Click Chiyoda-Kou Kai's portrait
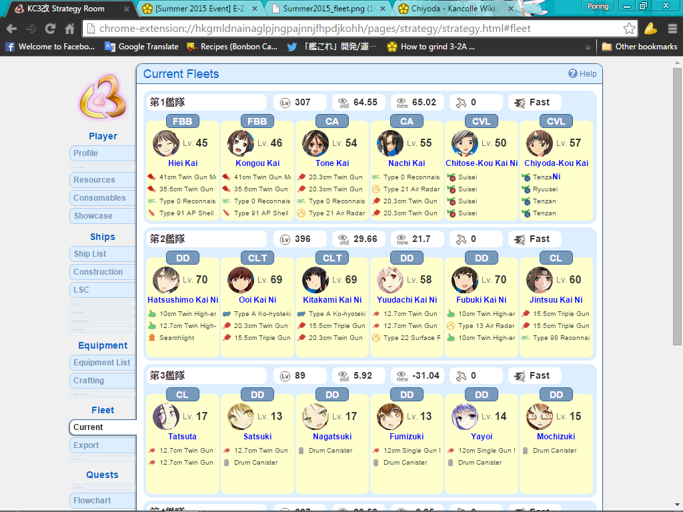Image resolution: width=683 pixels, height=512 pixels. click(540, 143)
